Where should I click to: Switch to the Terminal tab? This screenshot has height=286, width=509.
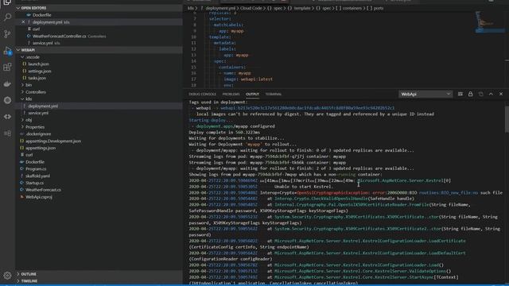pos(274,94)
